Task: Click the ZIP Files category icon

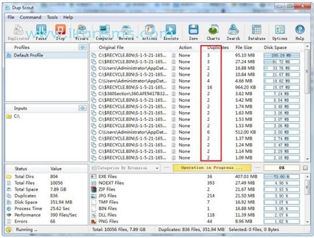Action: (94, 189)
